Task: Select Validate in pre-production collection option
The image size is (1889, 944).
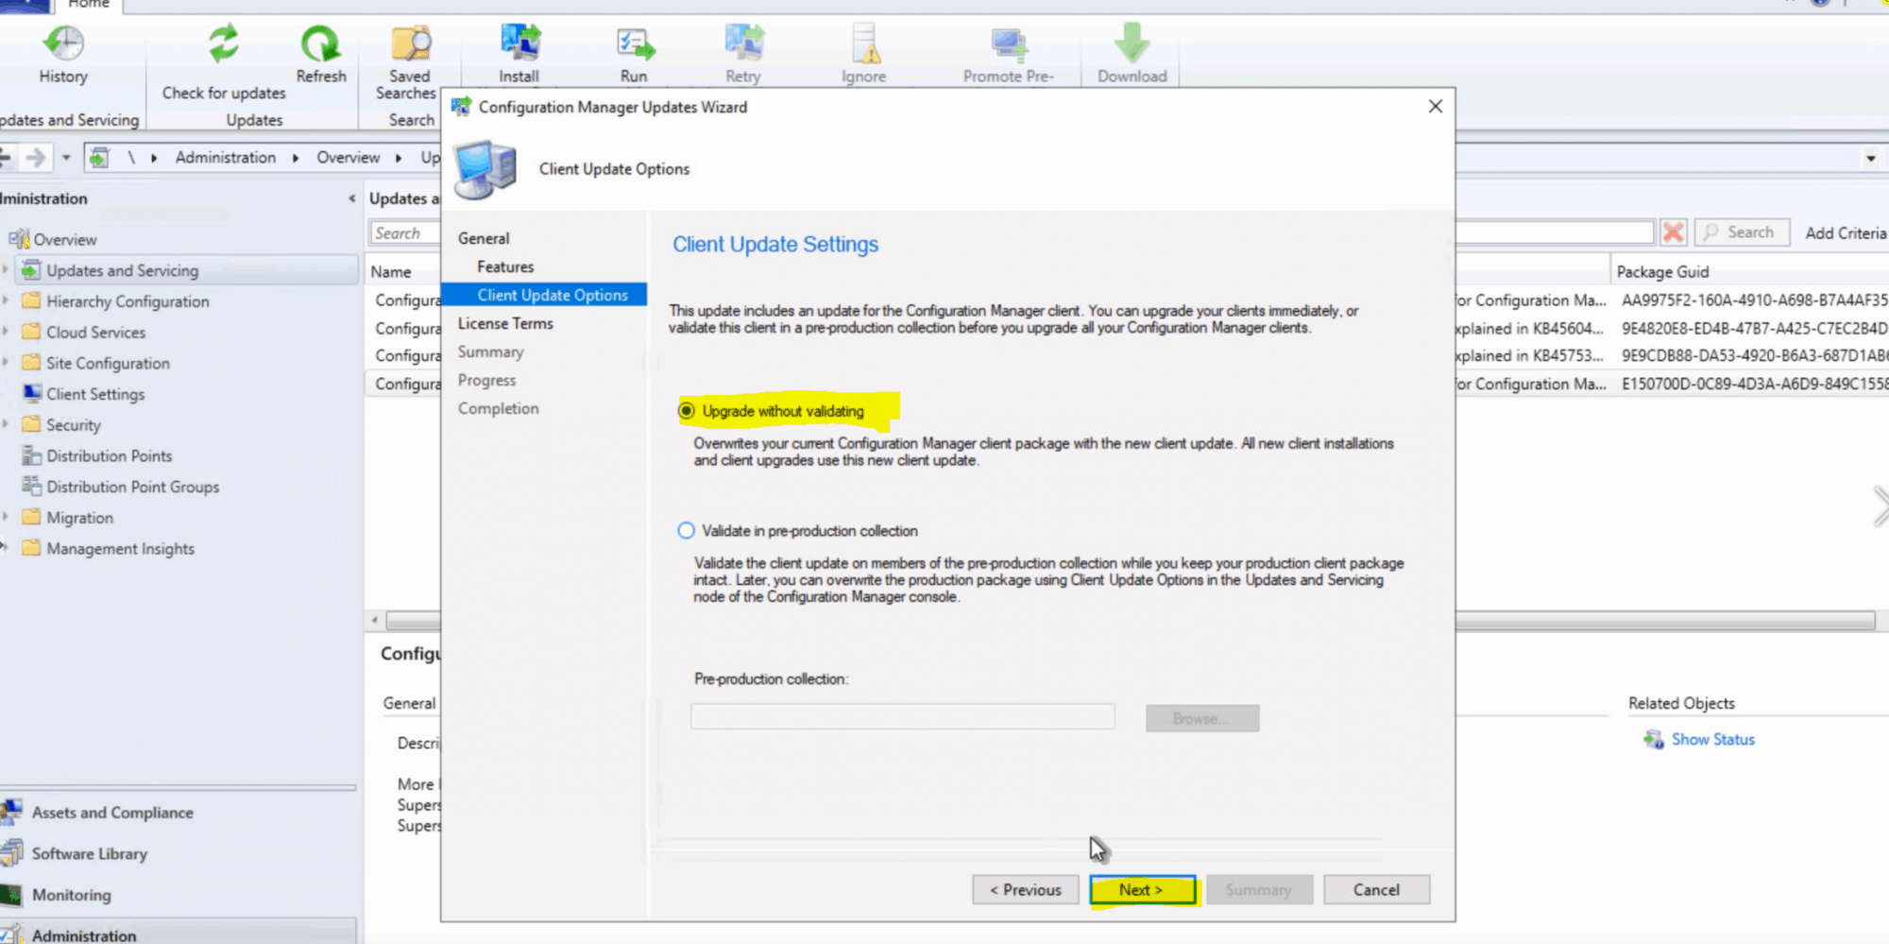Action: coord(687,531)
